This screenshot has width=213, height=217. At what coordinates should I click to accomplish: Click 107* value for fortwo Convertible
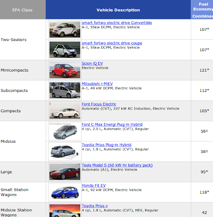point(204,29)
